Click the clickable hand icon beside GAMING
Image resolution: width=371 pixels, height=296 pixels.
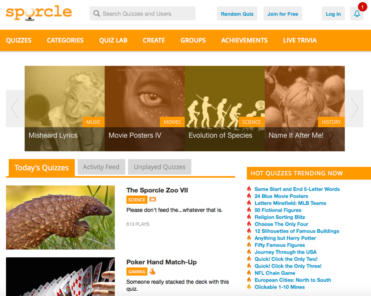pyautogui.click(x=152, y=271)
